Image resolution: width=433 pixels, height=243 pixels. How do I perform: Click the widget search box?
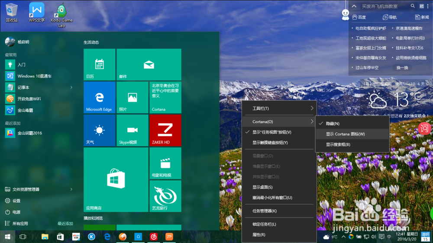(x=385, y=6)
